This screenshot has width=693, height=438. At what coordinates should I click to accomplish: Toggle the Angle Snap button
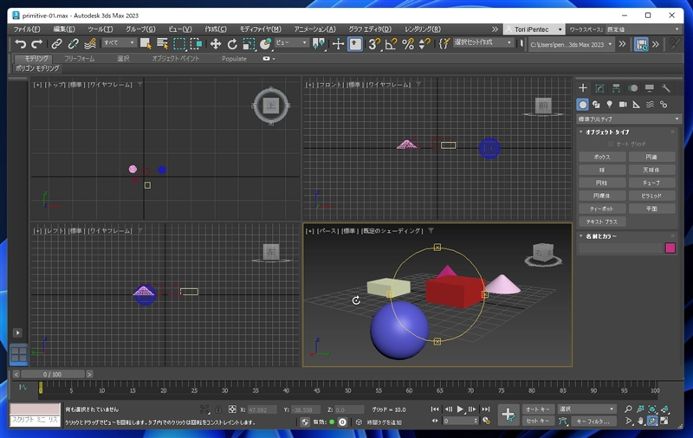[391, 43]
